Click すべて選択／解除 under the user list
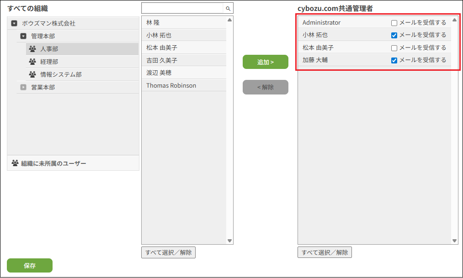This screenshot has height=278, width=463. [x=169, y=252]
